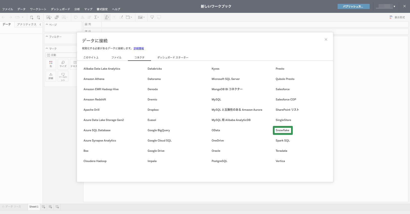Image resolution: width=410 pixels, height=214 pixels.
Task: Click the highlight pen toolbar icon
Action: click(107, 17)
